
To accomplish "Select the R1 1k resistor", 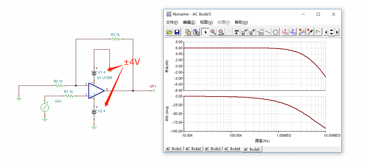I will coord(69,96).
